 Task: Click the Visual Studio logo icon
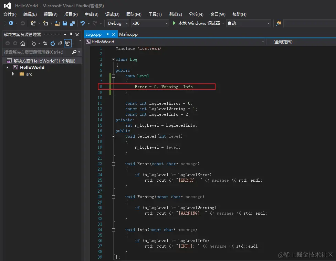(x=8, y=6)
